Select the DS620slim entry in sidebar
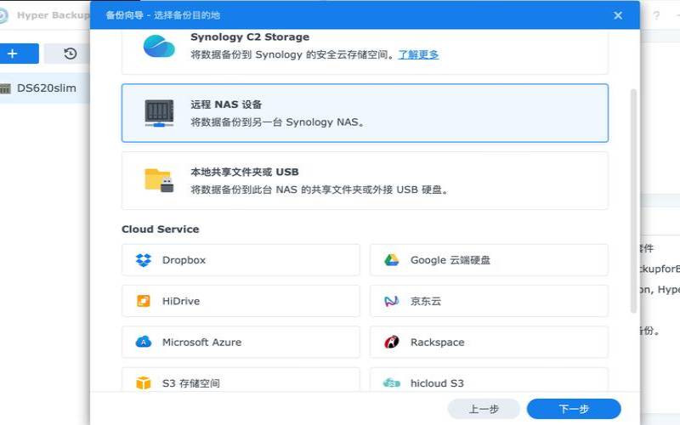The width and height of the screenshot is (680, 425). click(x=45, y=88)
